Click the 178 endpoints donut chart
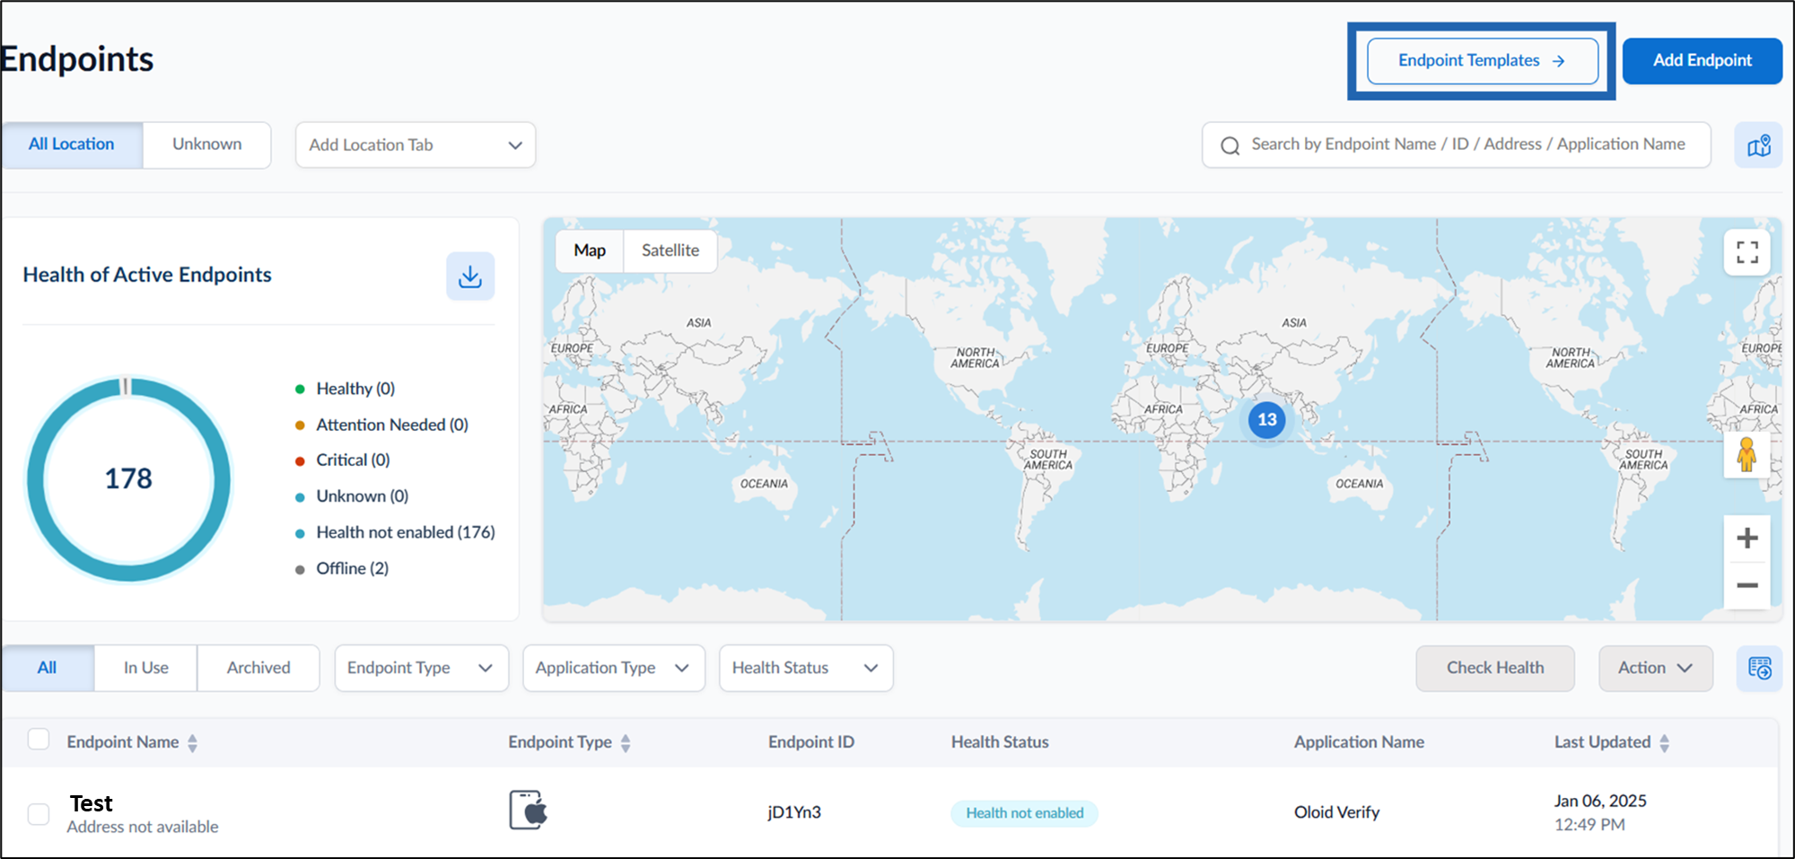The width and height of the screenshot is (1795, 859). click(129, 479)
